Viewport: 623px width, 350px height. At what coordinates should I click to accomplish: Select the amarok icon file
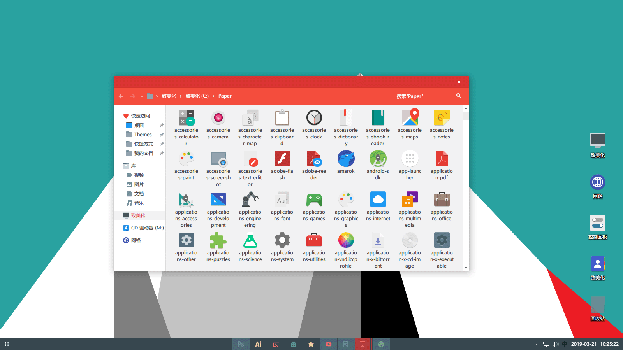coord(346,162)
